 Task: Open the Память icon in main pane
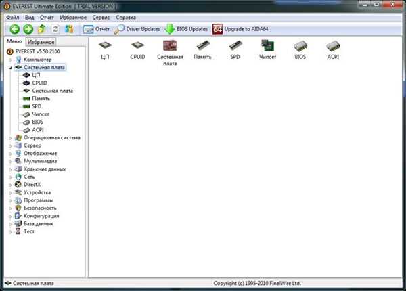[202, 50]
